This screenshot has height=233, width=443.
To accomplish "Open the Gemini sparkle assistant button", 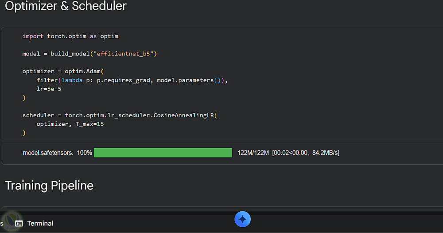I will (x=242, y=219).
